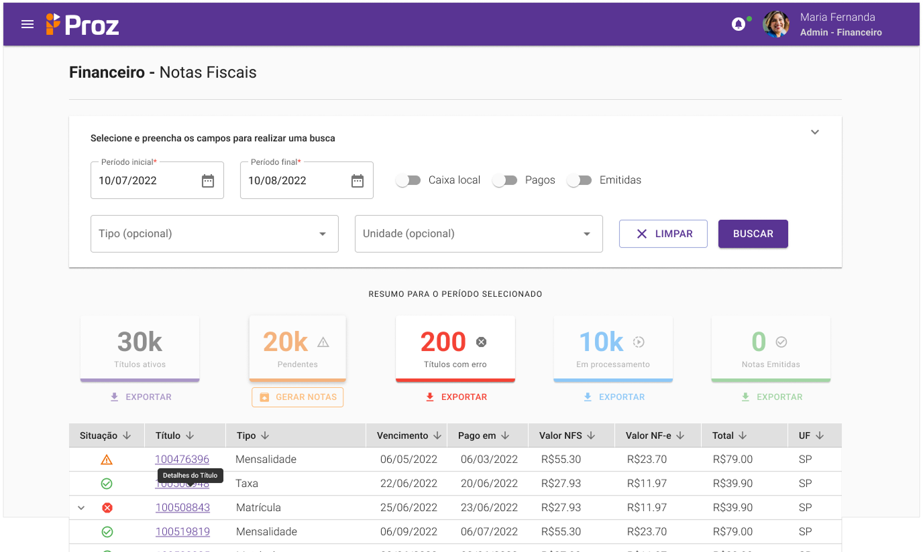Screen dimensions: 923x552
Task: Open the Unidade (opcional) dropdown
Action: (478, 234)
